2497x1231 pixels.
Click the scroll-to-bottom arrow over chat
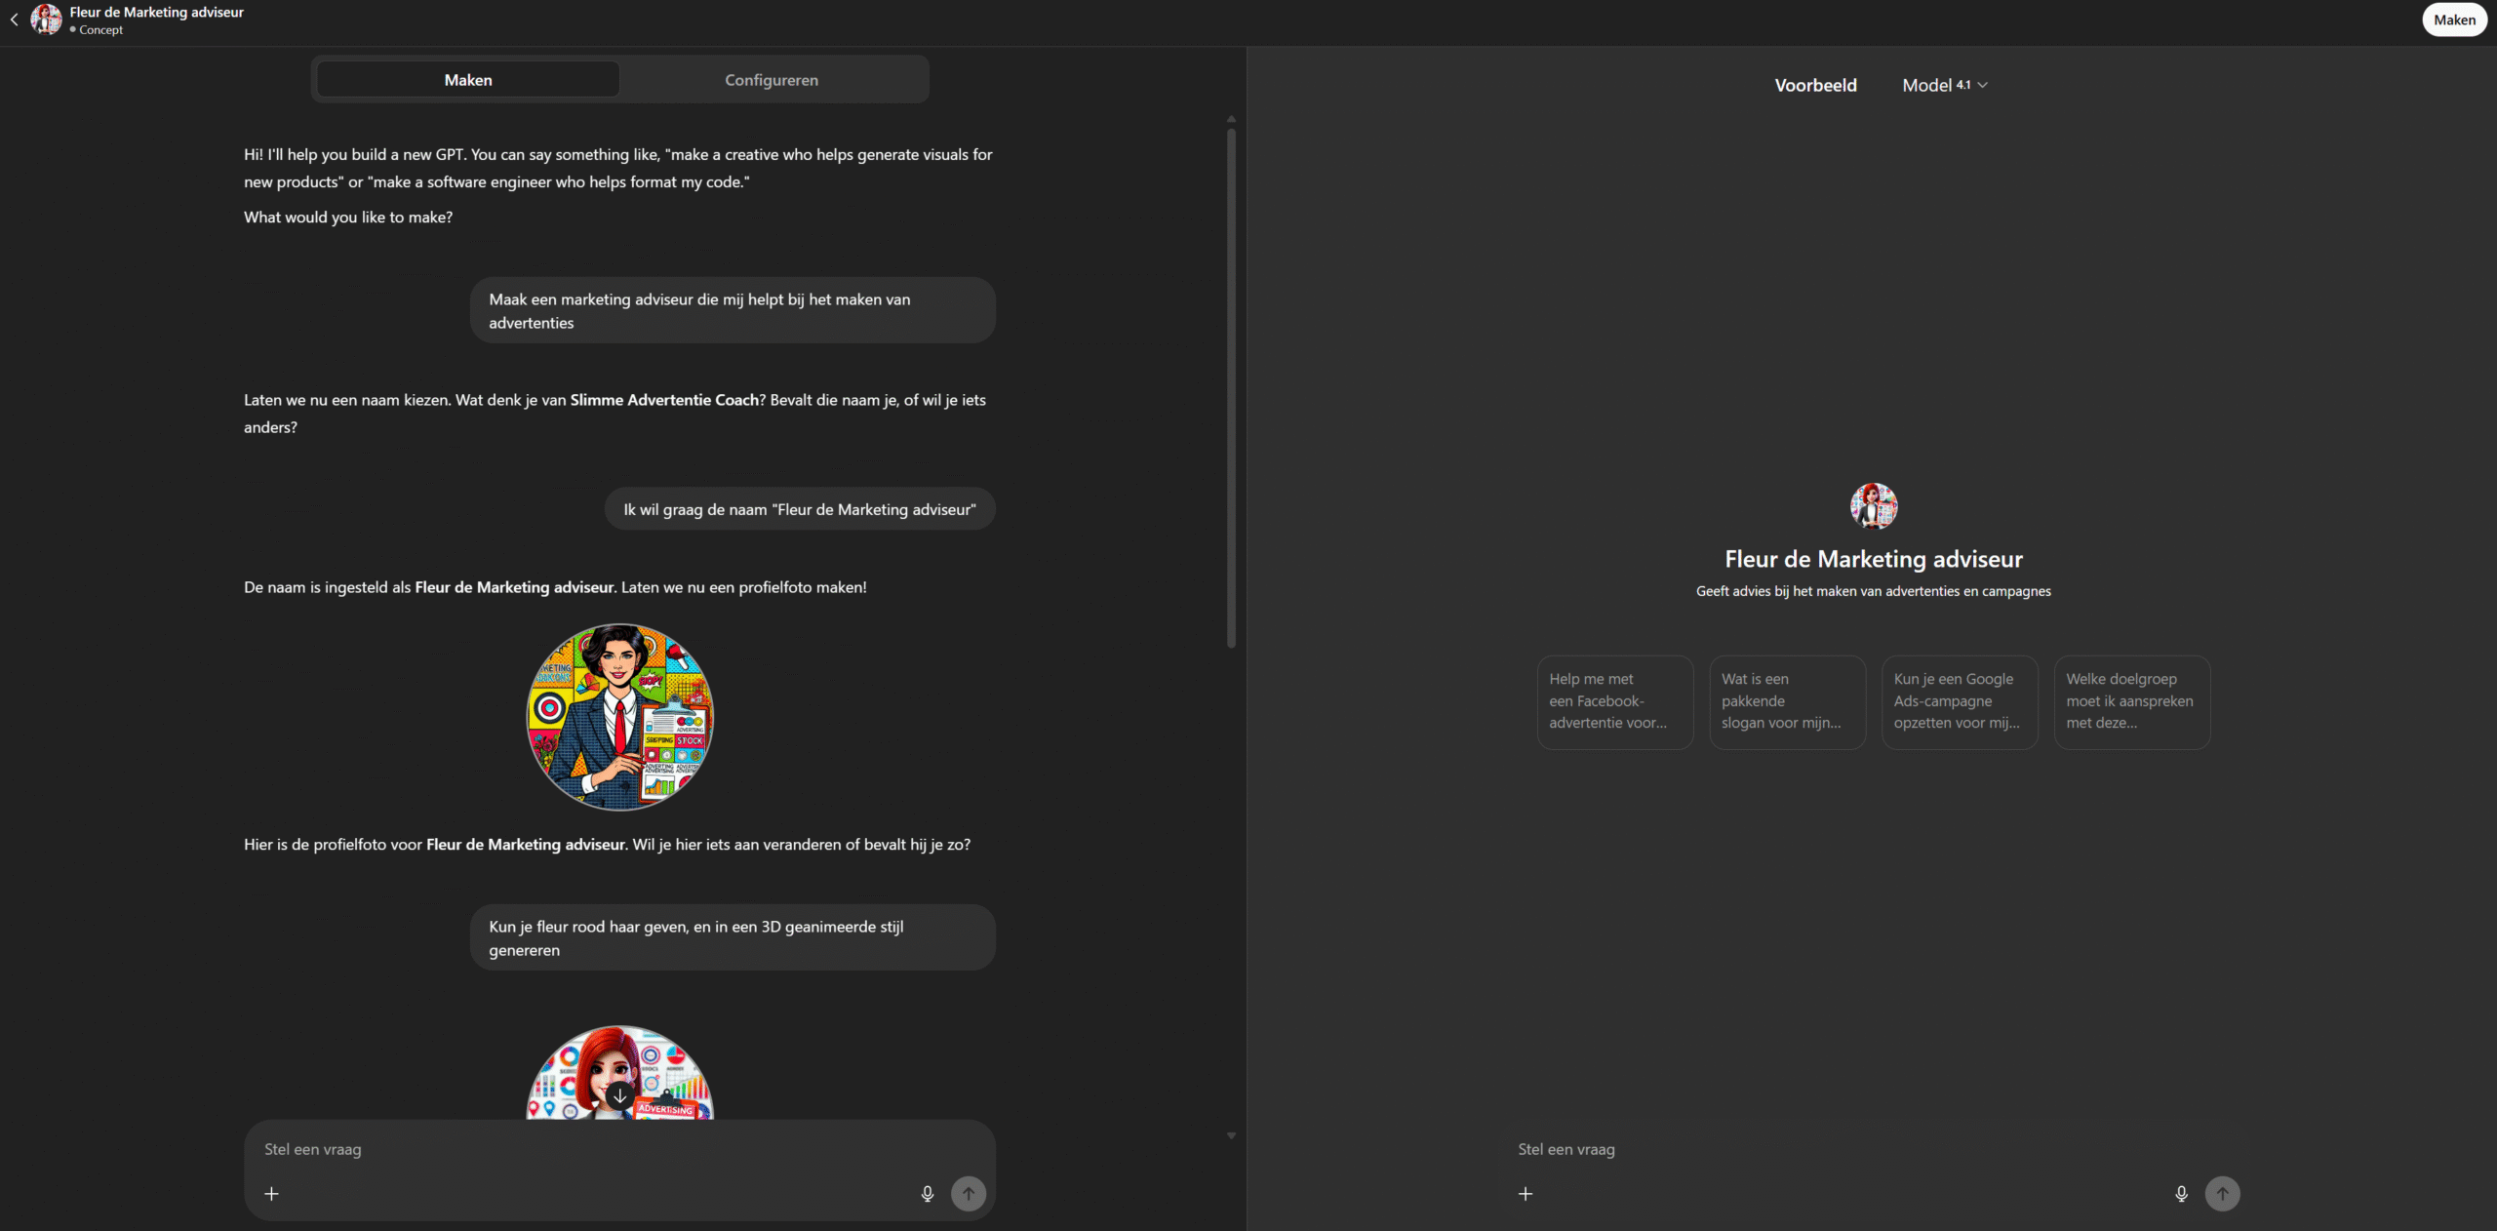point(619,1095)
